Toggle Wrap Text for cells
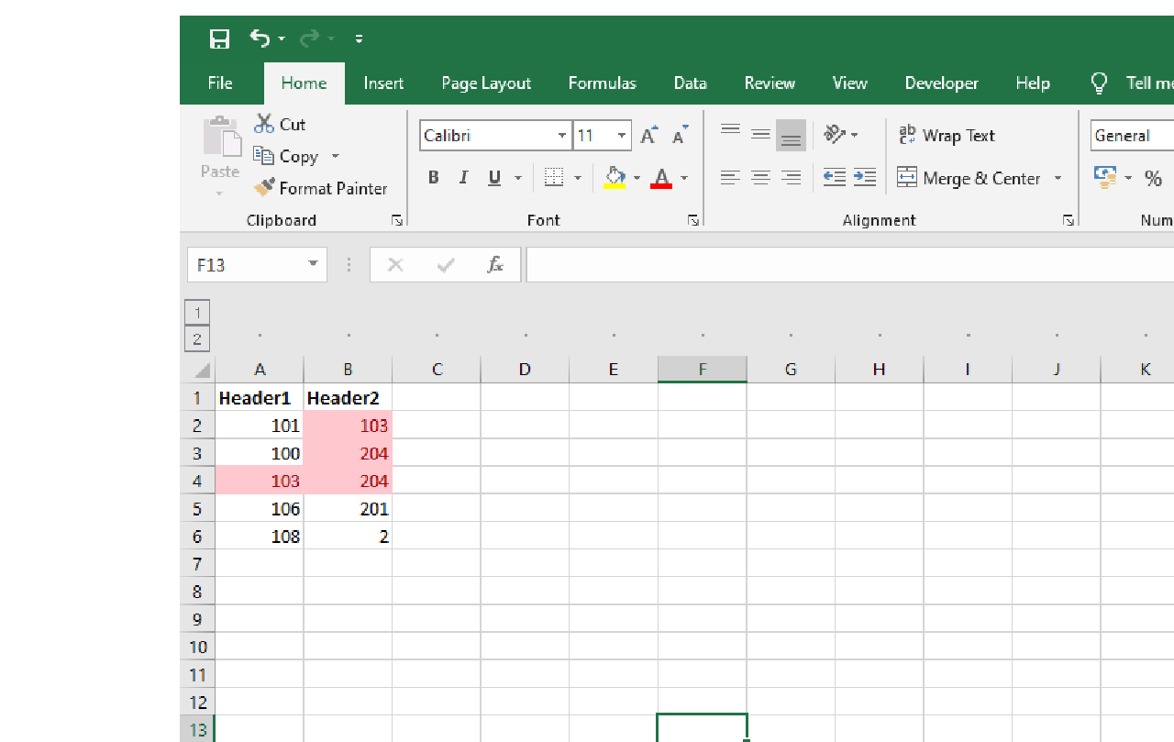This screenshot has width=1174, height=742. (947, 136)
